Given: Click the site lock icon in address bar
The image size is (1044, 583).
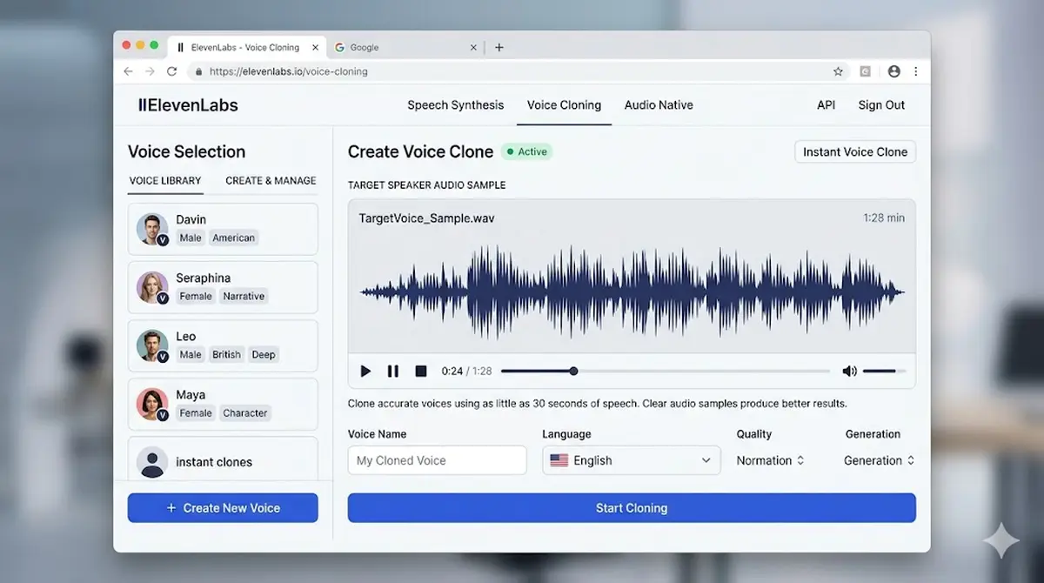Looking at the screenshot, I should click(x=199, y=71).
